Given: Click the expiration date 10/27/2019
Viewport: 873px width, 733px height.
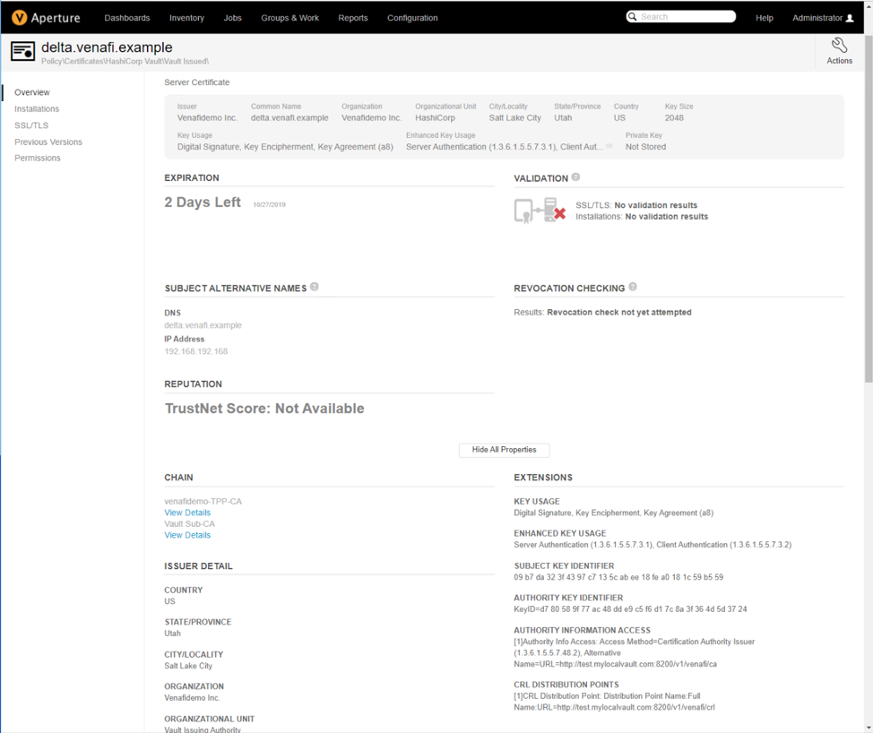Looking at the screenshot, I should point(269,205).
